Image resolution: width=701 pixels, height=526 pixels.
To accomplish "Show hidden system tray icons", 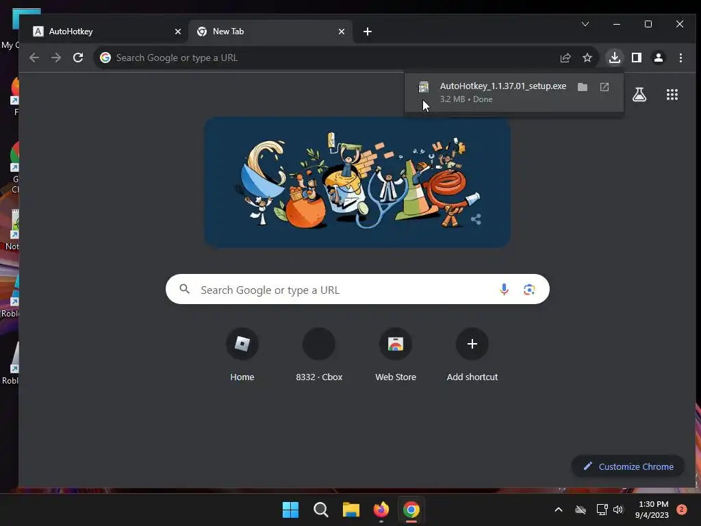I will 559,510.
